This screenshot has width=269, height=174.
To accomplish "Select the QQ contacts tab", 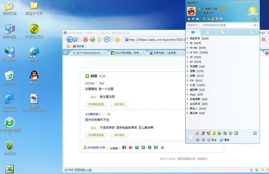I will (193, 32).
